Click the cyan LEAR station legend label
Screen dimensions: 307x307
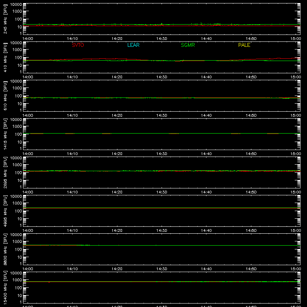coord(133,45)
